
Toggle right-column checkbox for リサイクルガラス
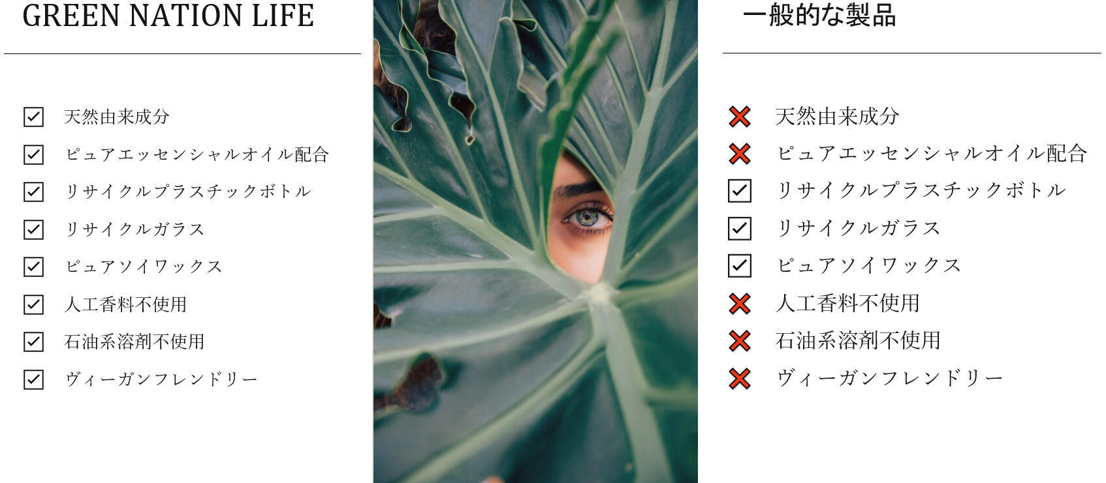click(740, 229)
